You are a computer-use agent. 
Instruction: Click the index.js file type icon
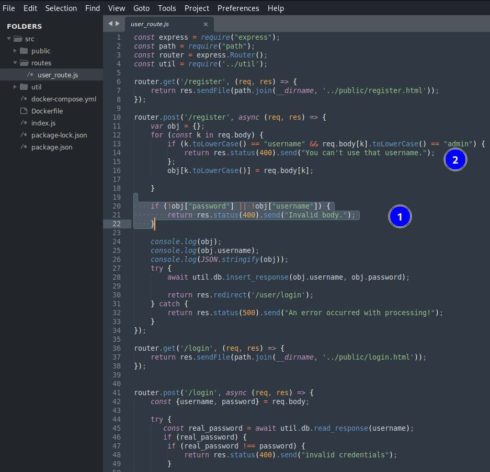(x=24, y=123)
